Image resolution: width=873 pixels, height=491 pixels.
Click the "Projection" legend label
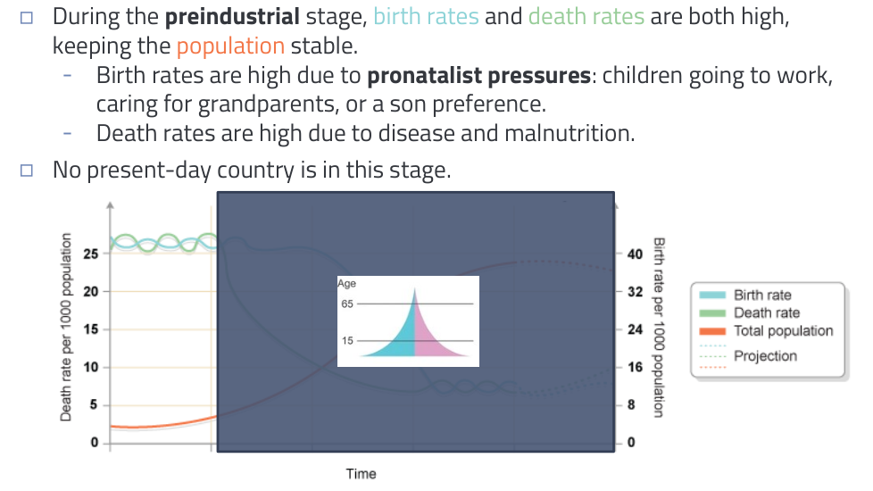pos(765,356)
